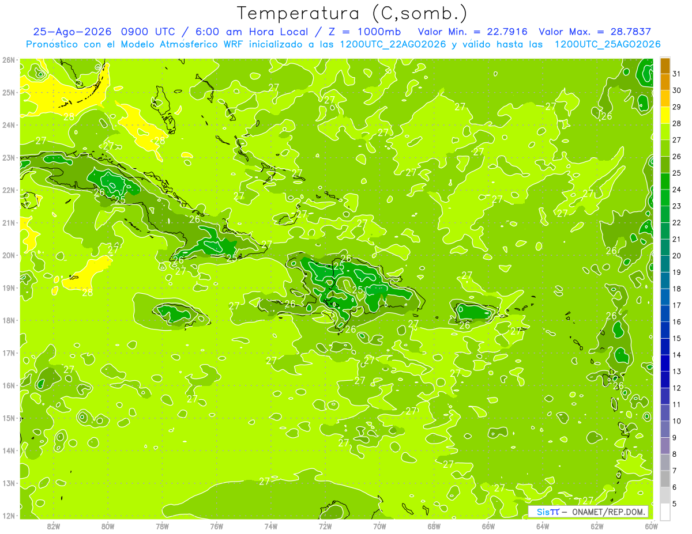Click the longitude label "70W"

tap(379, 526)
